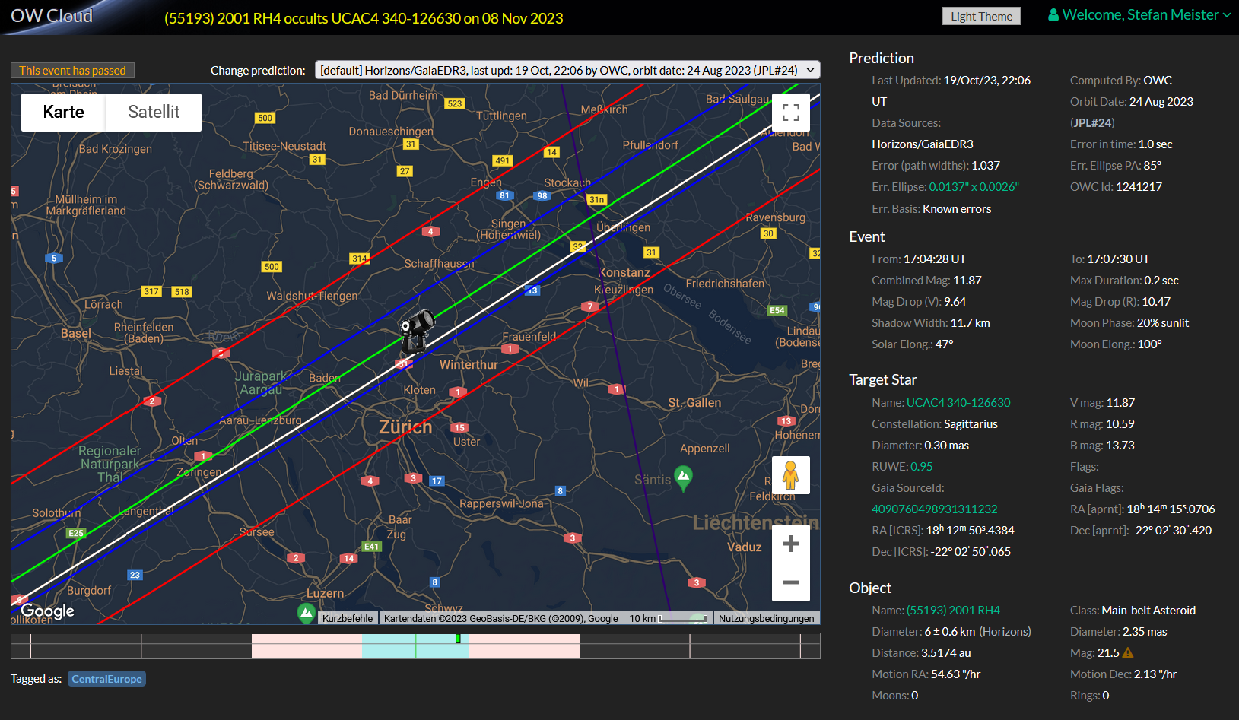Select the OWC Id 1241217 value

coord(1139,187)
